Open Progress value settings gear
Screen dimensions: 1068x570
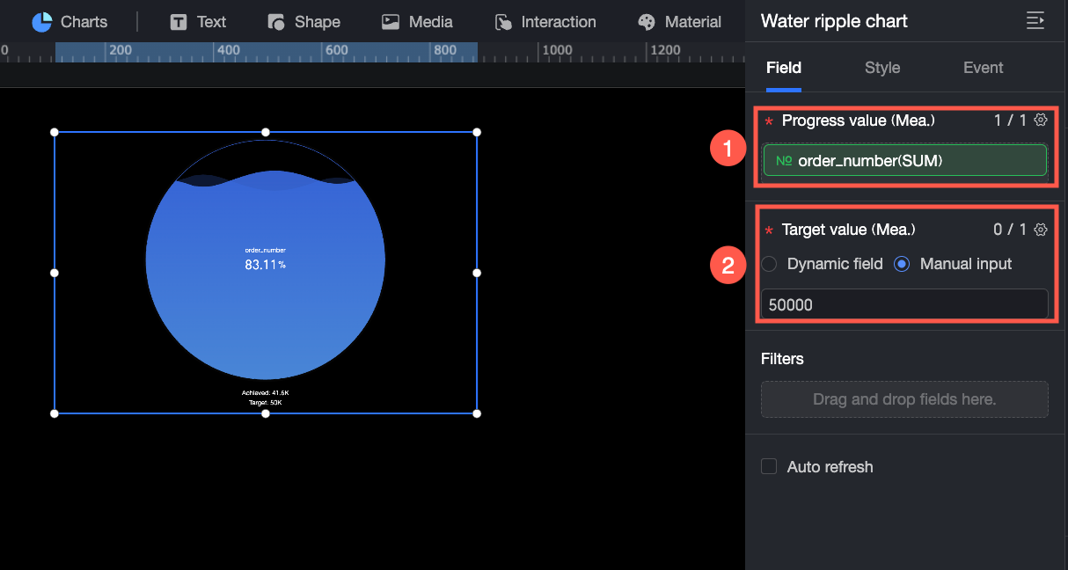click(x=1041, y=120)
